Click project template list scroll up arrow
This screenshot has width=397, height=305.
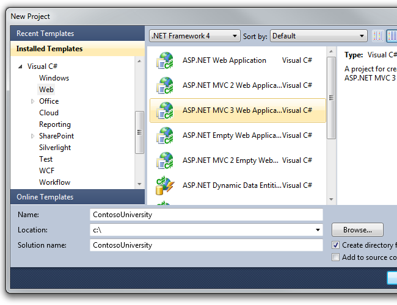(x=331, y=52)
